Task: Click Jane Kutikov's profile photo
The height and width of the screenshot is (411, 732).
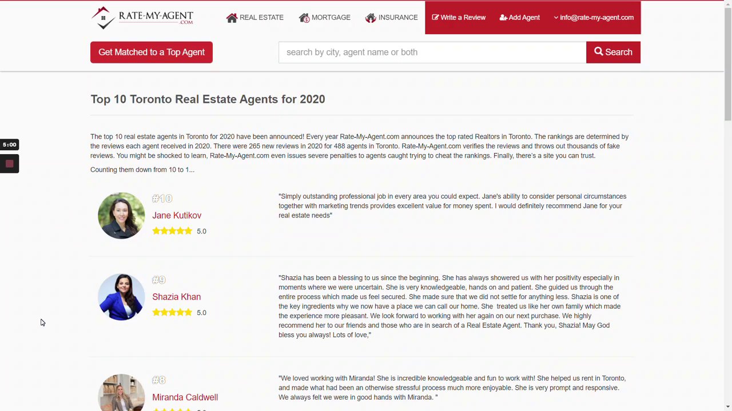Action: [x=121, y=215]
